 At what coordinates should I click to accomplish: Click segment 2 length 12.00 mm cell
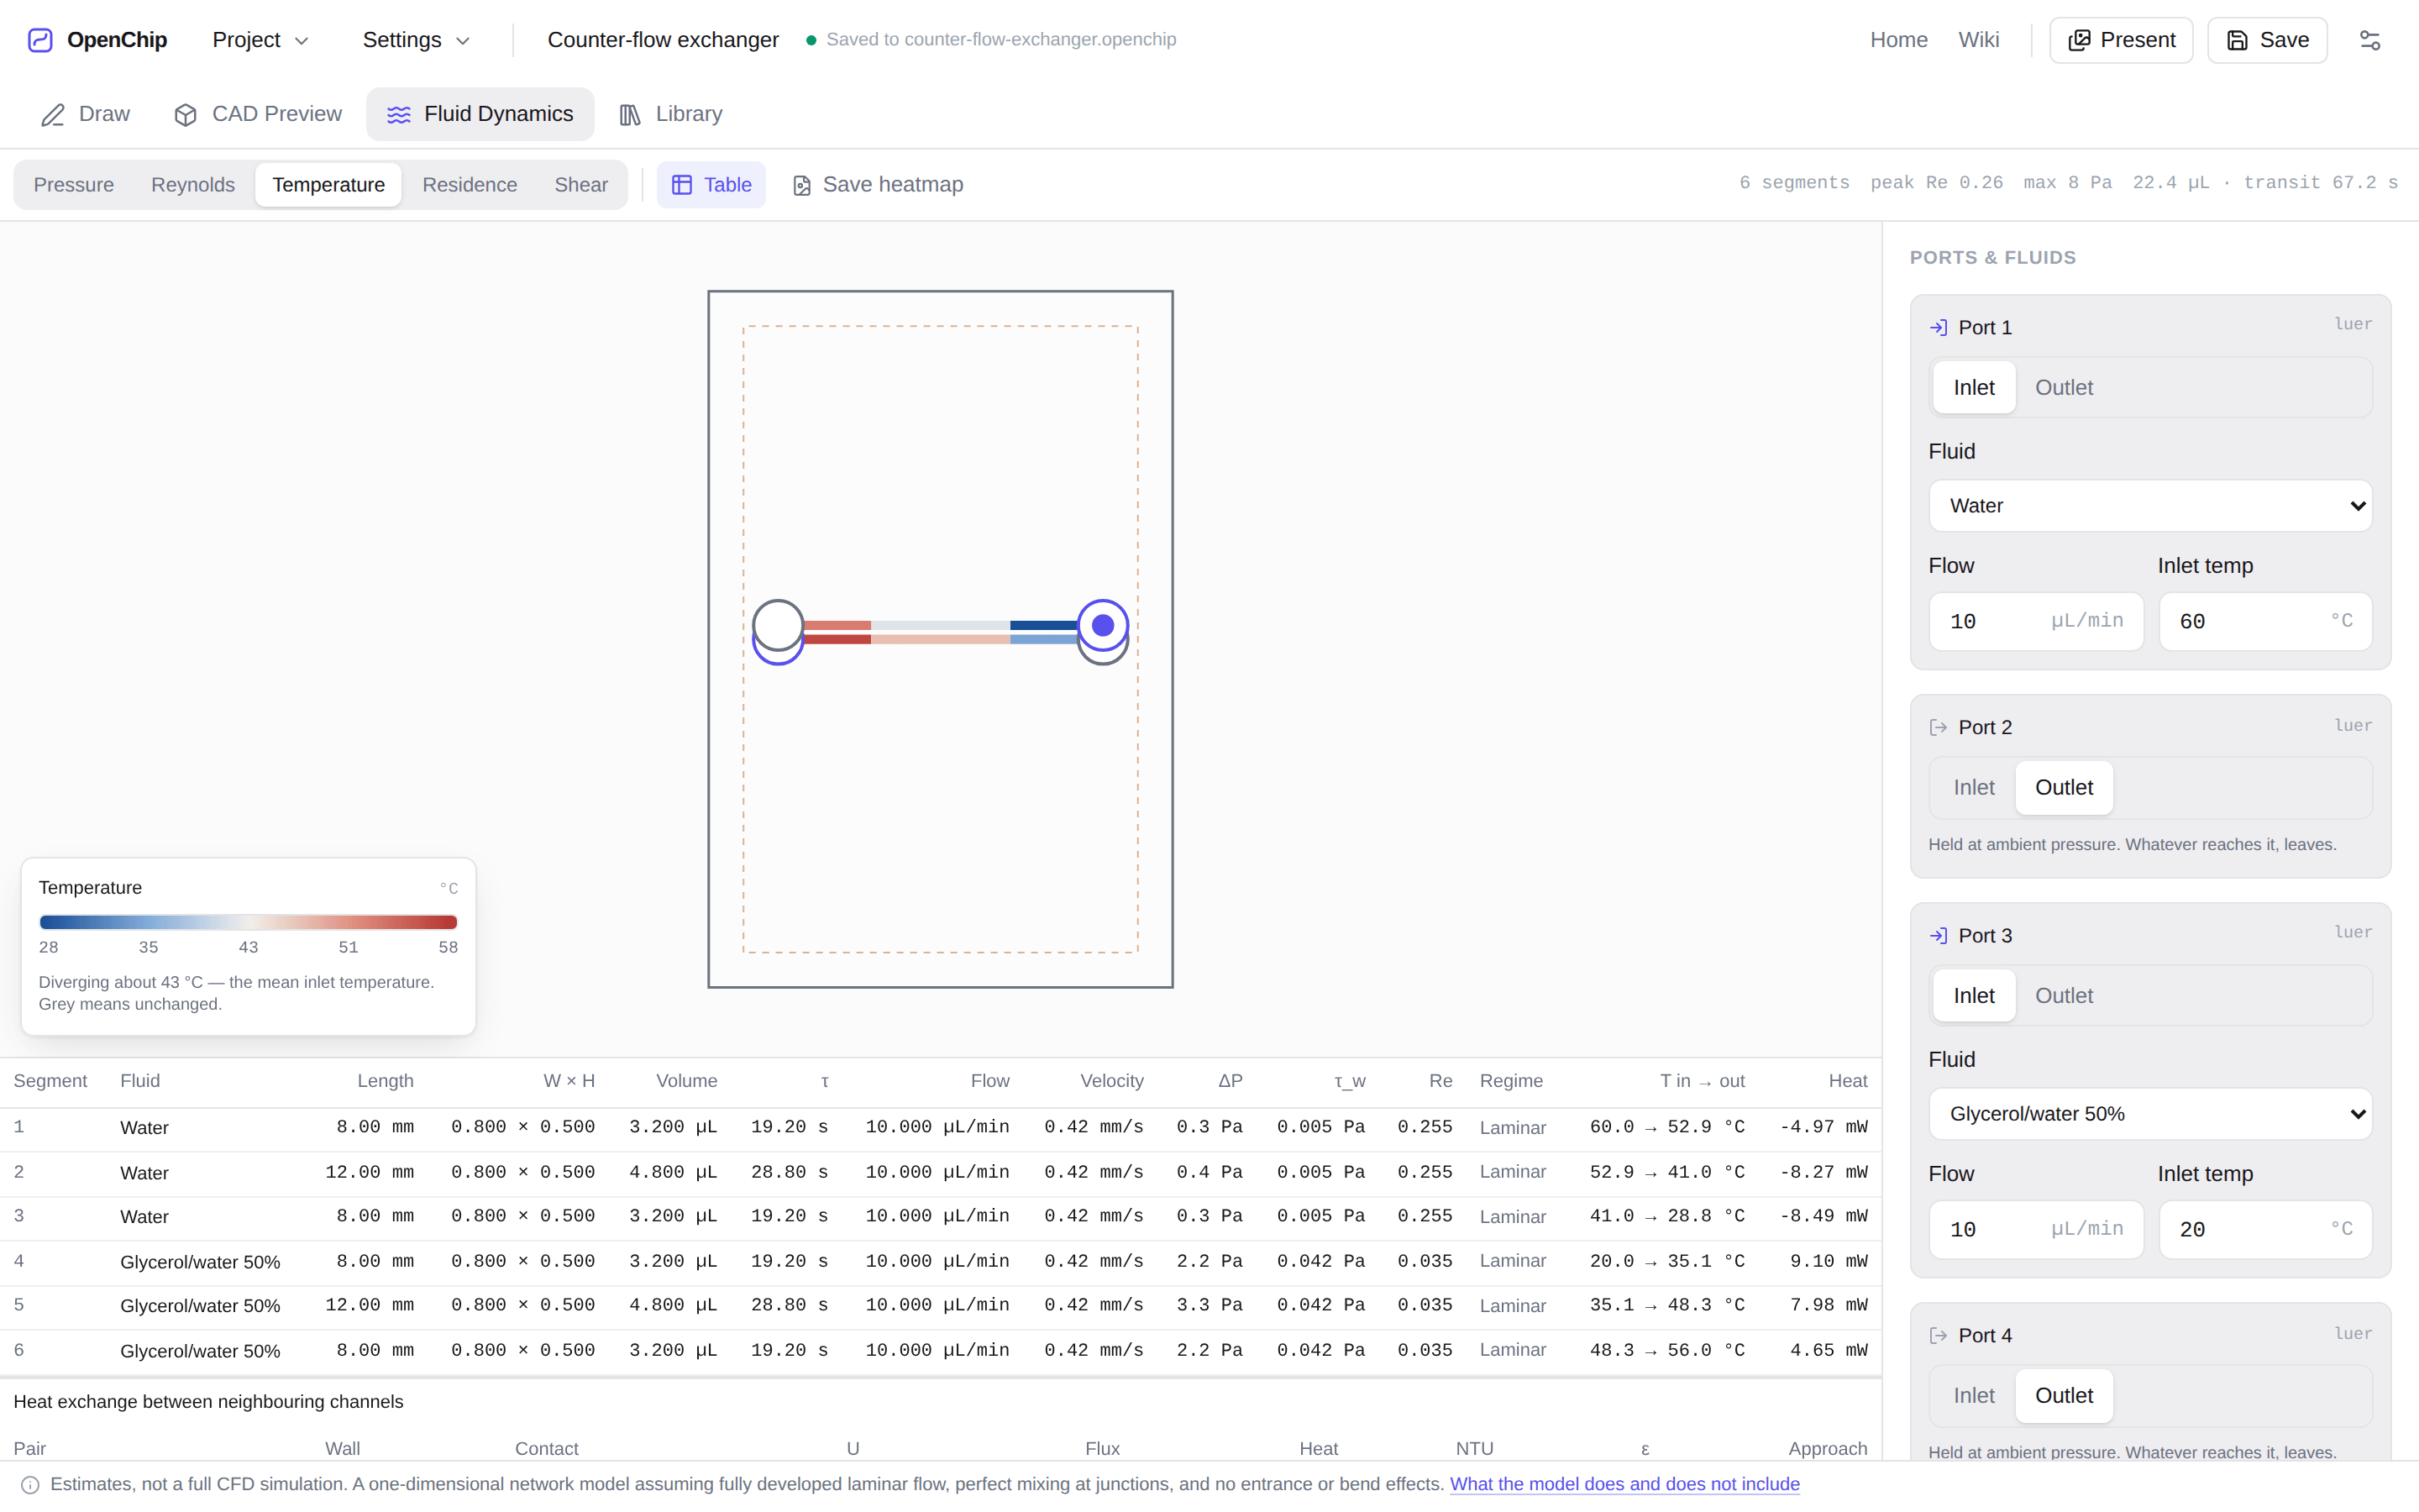[369, 1172]
